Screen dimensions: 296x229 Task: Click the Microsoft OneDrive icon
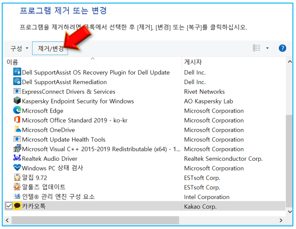pos(18,129)
